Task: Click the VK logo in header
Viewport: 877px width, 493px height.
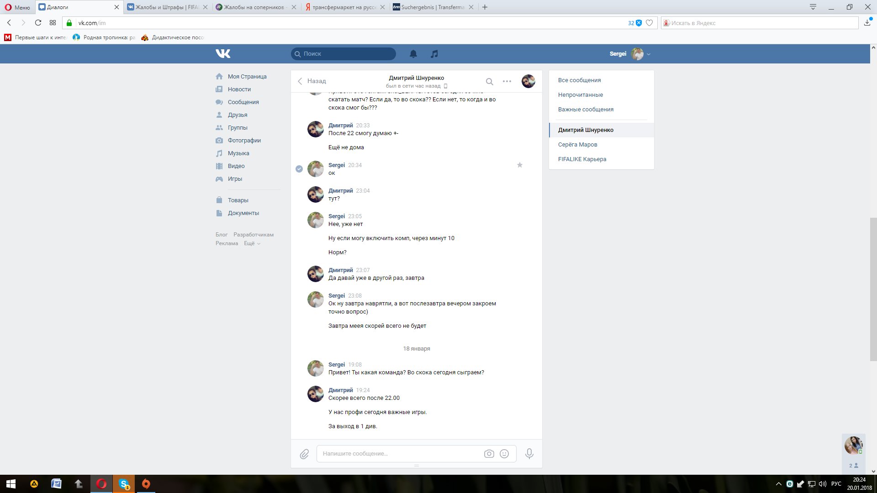Action: [x=223, y=53]
